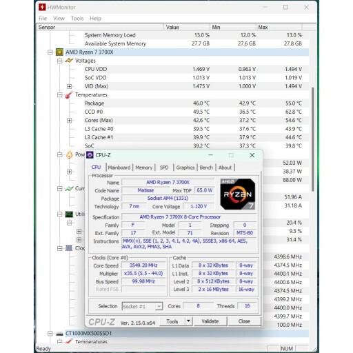The image size is (353, 353).
Task: Click the Code Name Matisse field
Action: [145, 190]
